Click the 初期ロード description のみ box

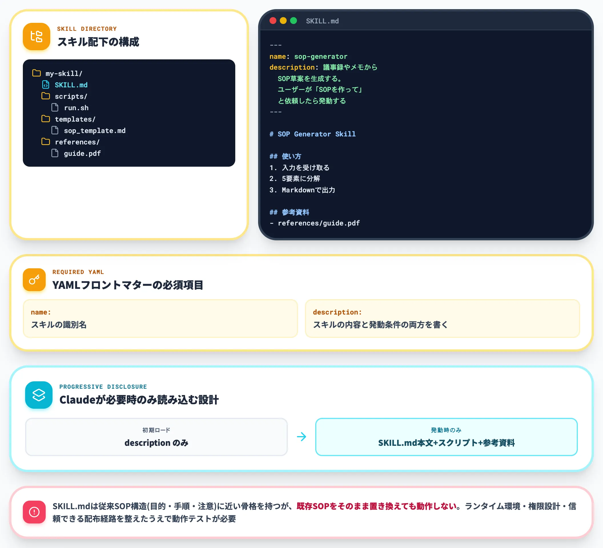156,437
